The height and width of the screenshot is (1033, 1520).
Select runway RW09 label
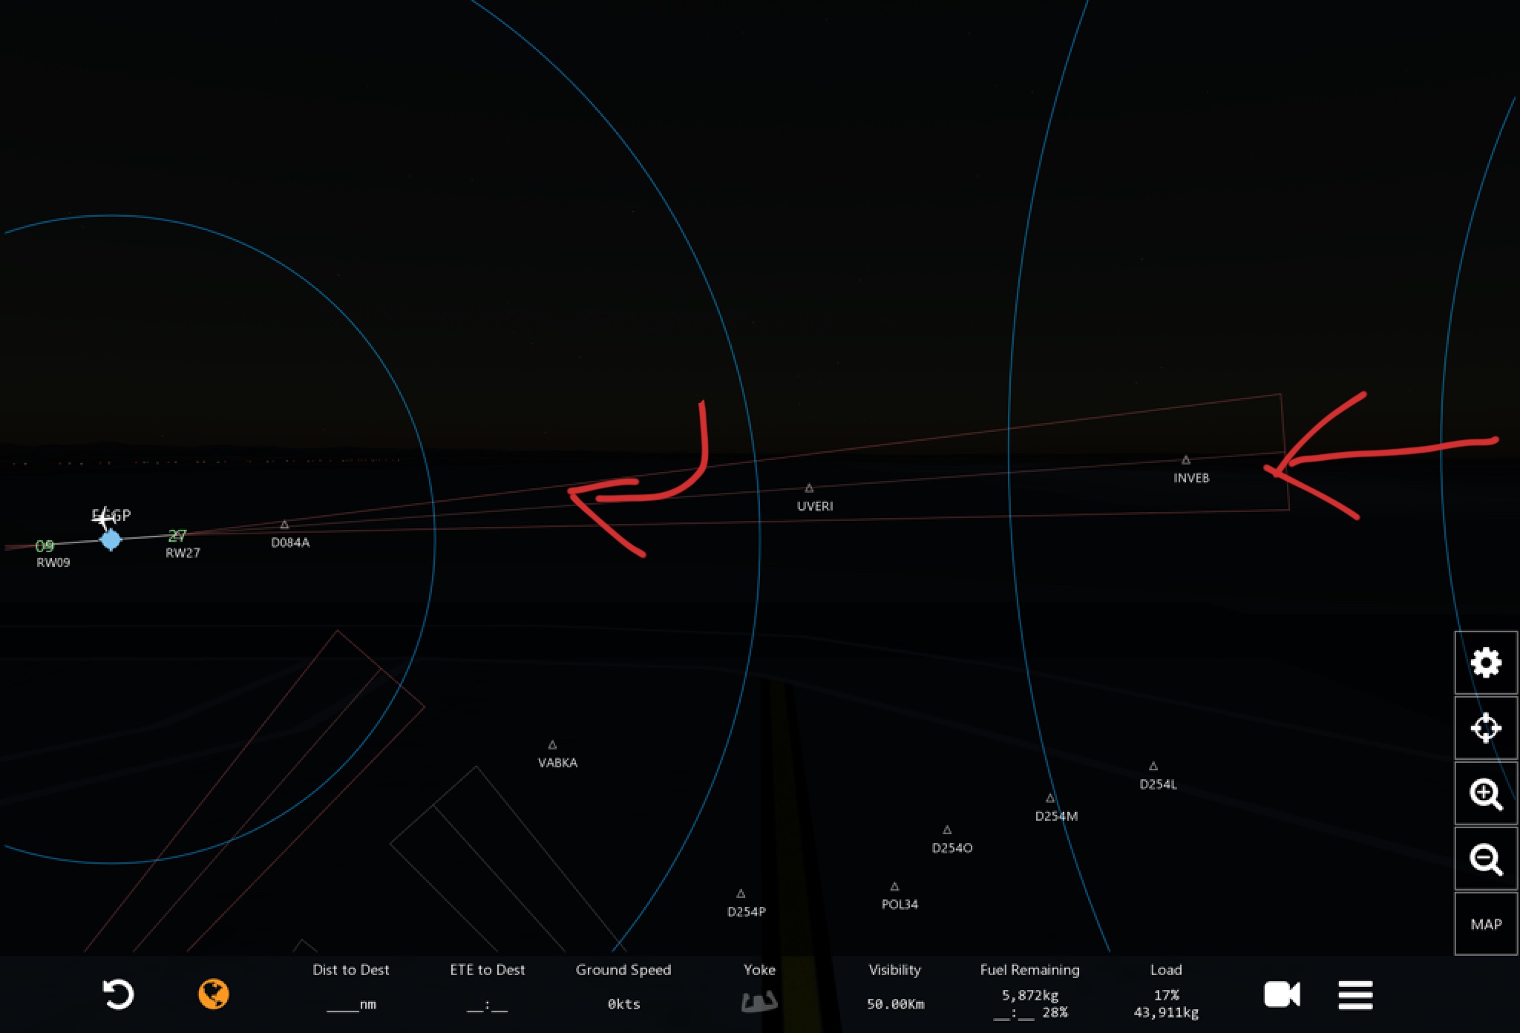coord(53,563)
